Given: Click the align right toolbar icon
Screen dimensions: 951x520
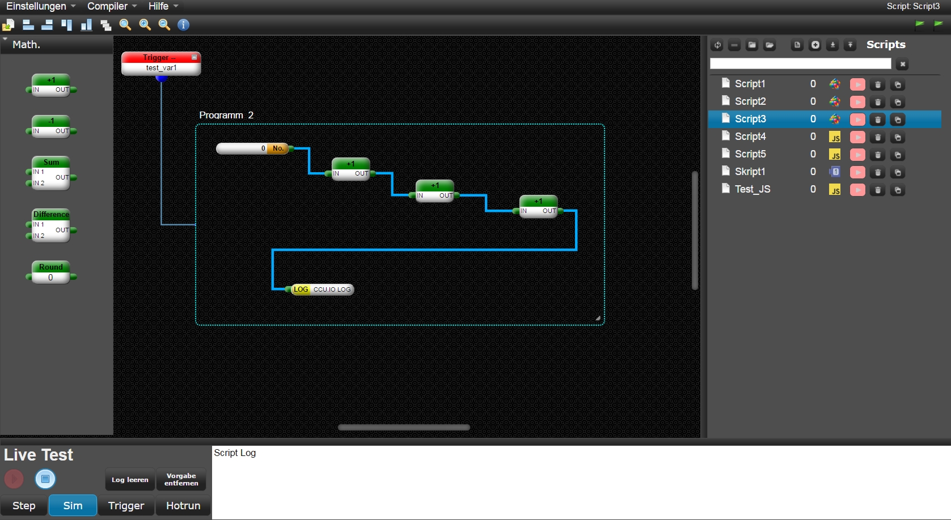Looking at the screenshot, I should 47,25.
